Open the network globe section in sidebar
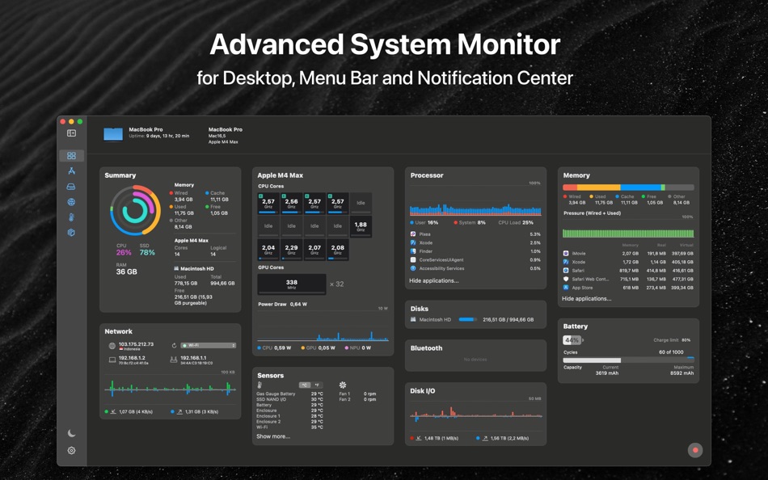The height and width of the screenshot is (480, 768). [x=71, y=202]
